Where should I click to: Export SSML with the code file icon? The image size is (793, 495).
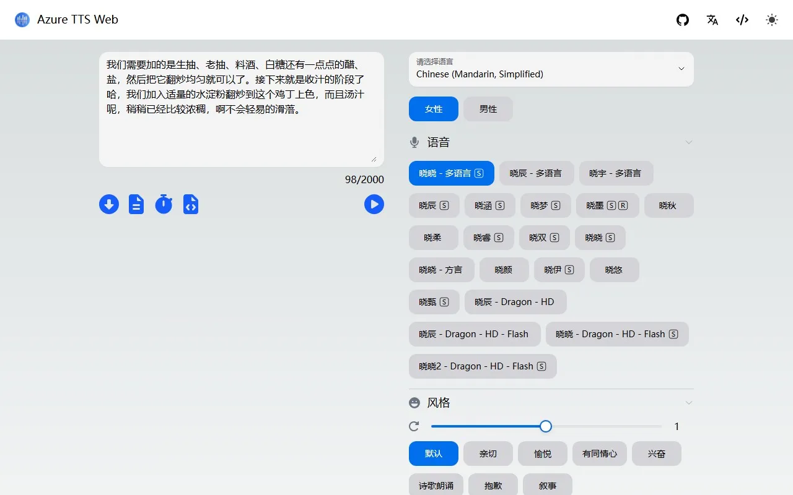click(191, 204)
